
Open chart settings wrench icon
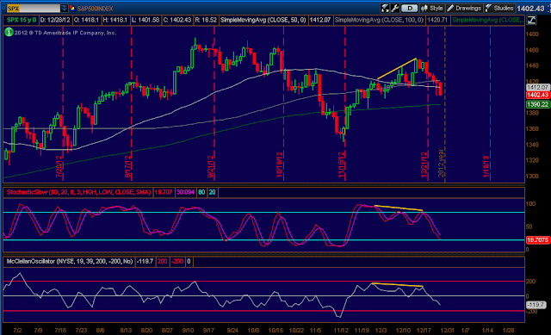pyautogui.click(x=394, y=8)
